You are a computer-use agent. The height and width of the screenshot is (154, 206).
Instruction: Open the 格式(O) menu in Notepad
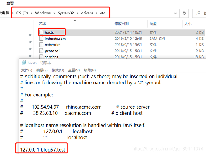pos(58,70)
